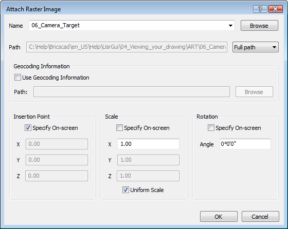288x229 pixels.
Task: Click the image Path text field
Action: (x=127, y=47)
